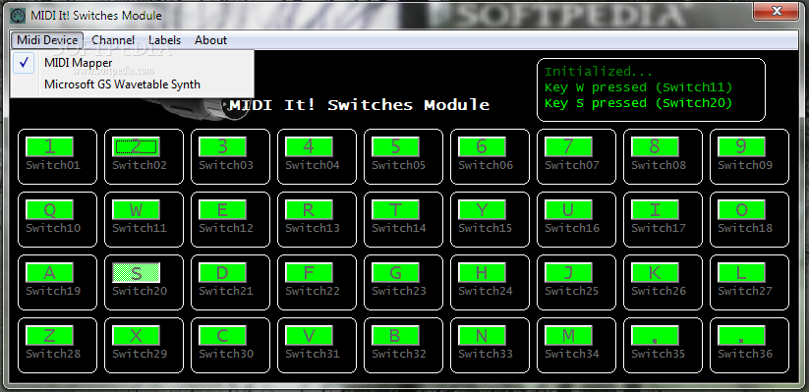
Task: Hit the N button for Switch33
Action: coord(482,336)
